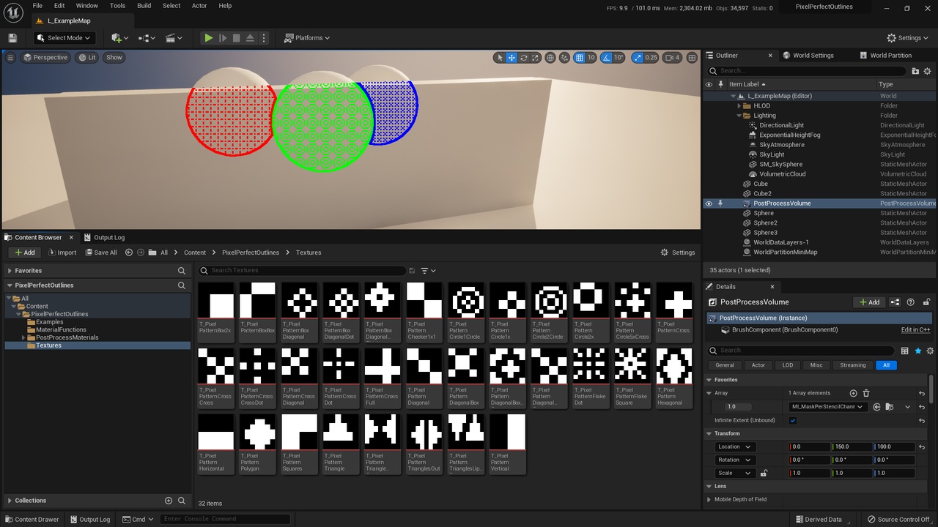Click the Skip/Advance frame button
This screenshot has width=938, height=527.
click(x=223, y=38)
